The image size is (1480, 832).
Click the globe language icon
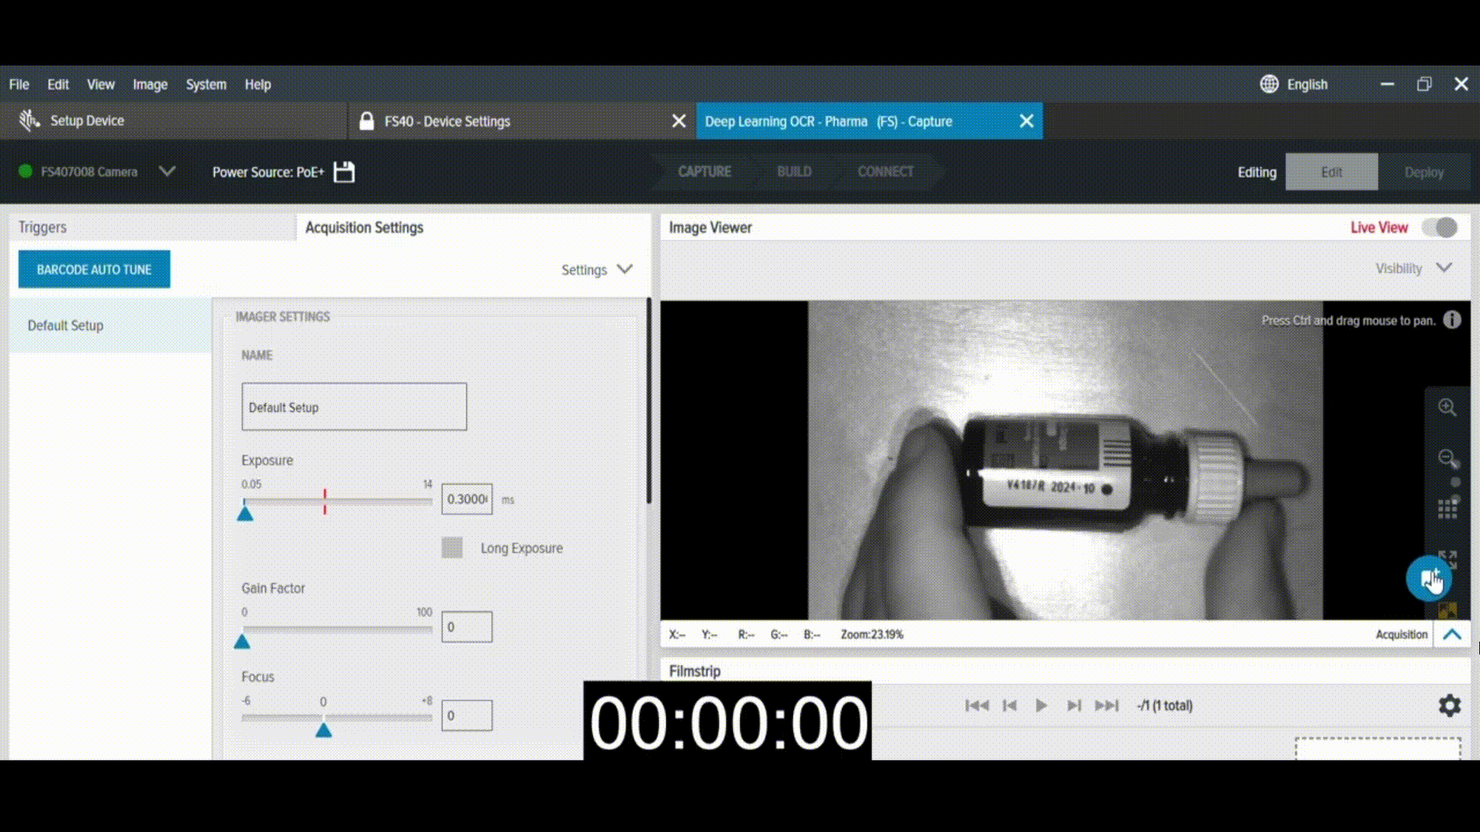click(1269, 84)
